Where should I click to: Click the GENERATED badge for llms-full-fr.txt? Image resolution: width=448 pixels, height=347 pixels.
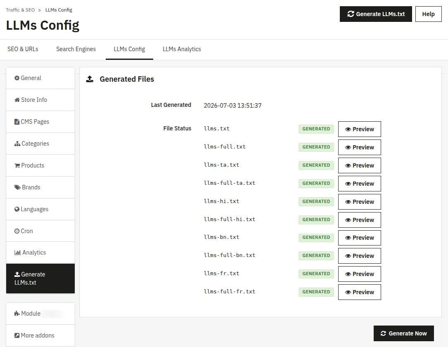(316, 292)
